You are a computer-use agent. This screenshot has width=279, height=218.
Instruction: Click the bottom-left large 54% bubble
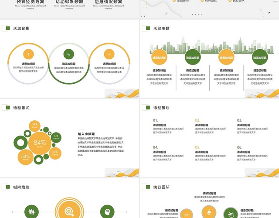pos(25,157)
